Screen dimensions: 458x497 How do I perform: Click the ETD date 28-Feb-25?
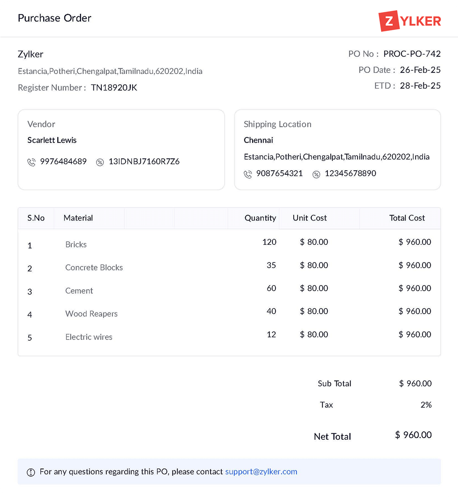(x=420, y=86)
